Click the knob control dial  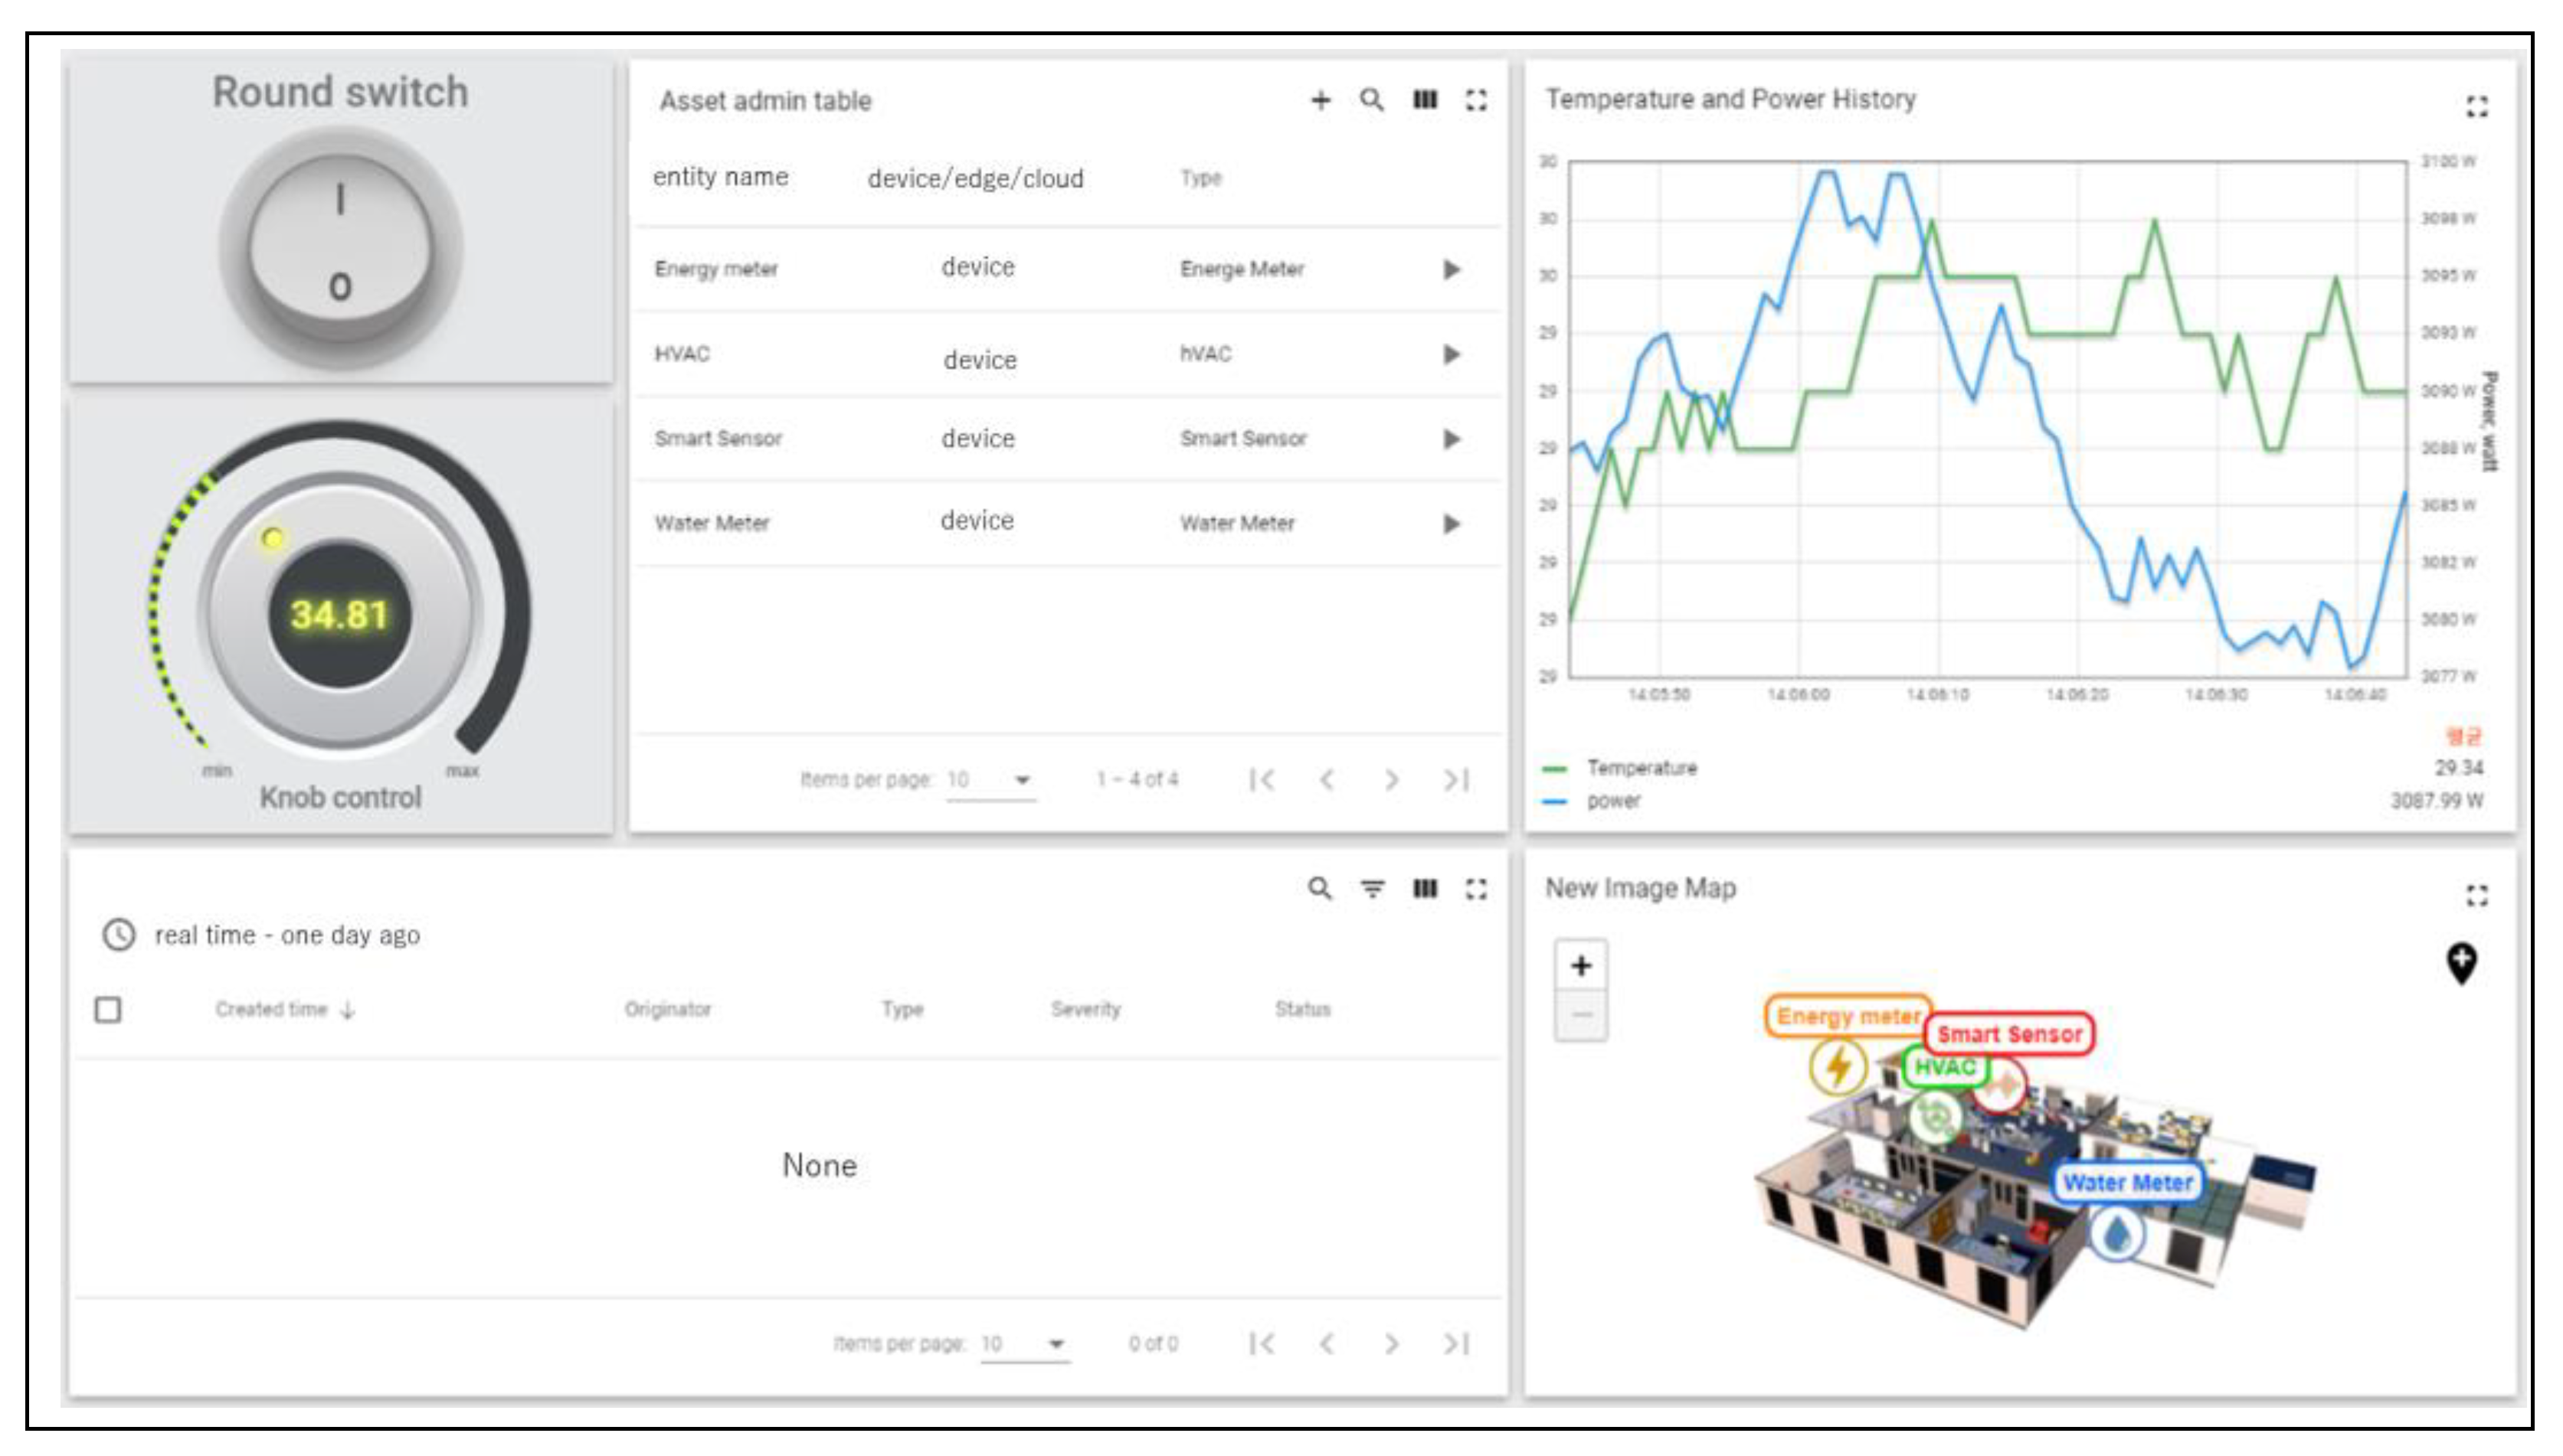pyautogui.click(x=340, y=612)
